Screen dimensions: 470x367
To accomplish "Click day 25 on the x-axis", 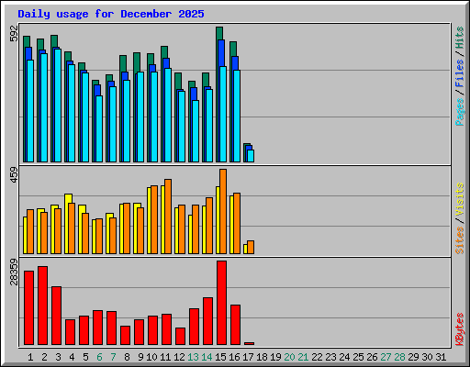I will click(358, 357).
